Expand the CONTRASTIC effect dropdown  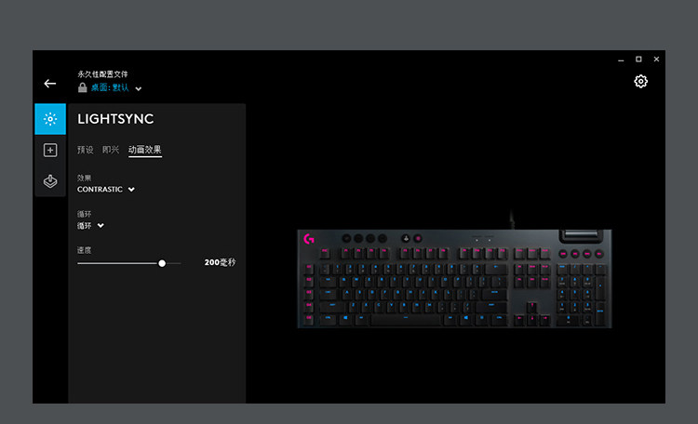(106, 189)
